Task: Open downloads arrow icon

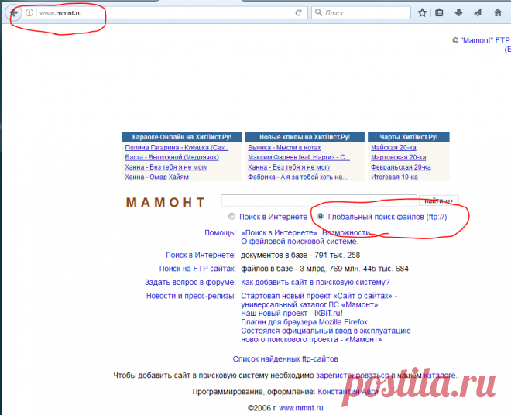Action: tap(458, 12)
